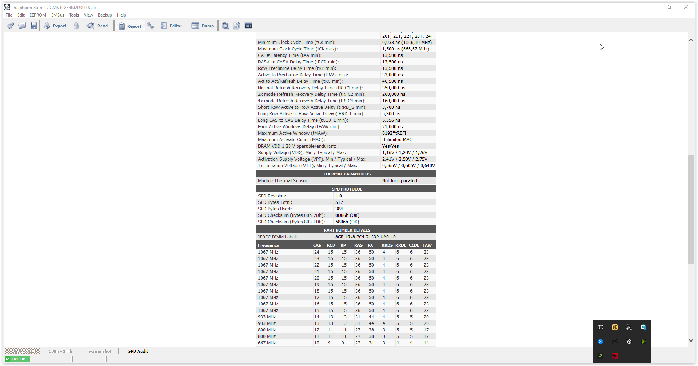This screenshot has height=366, width=698.
Task: Click the wrench tool icon
Action: [150, 26]
